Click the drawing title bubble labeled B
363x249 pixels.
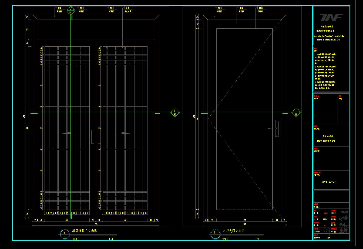click(215, 234)
